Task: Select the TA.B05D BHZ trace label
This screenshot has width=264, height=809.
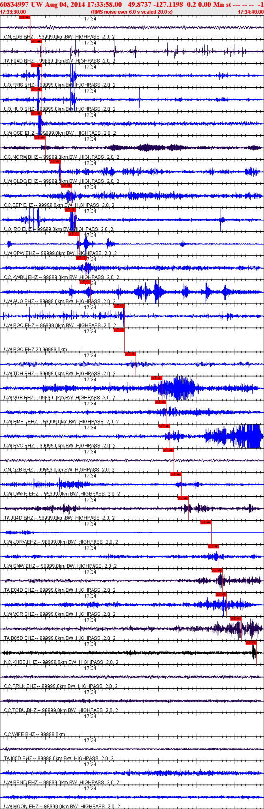Action: pyautogui.click(x=59, y=638)
